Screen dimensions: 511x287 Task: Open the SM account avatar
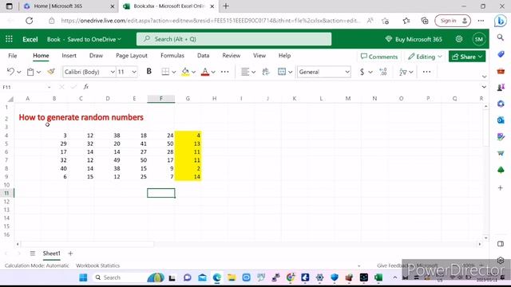[479, 39]
